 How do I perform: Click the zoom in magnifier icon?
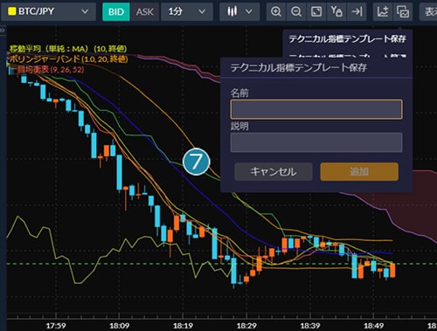click(x=276, y=11)
